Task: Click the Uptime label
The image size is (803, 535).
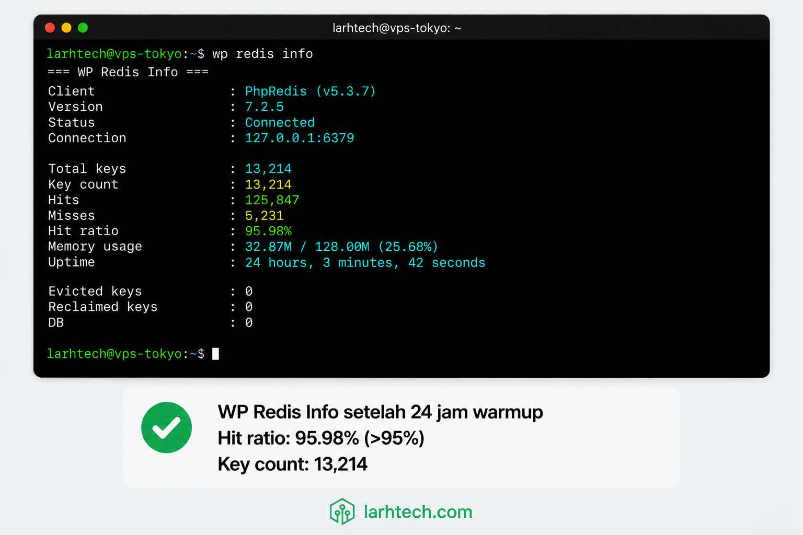Action: pos(72,262)
